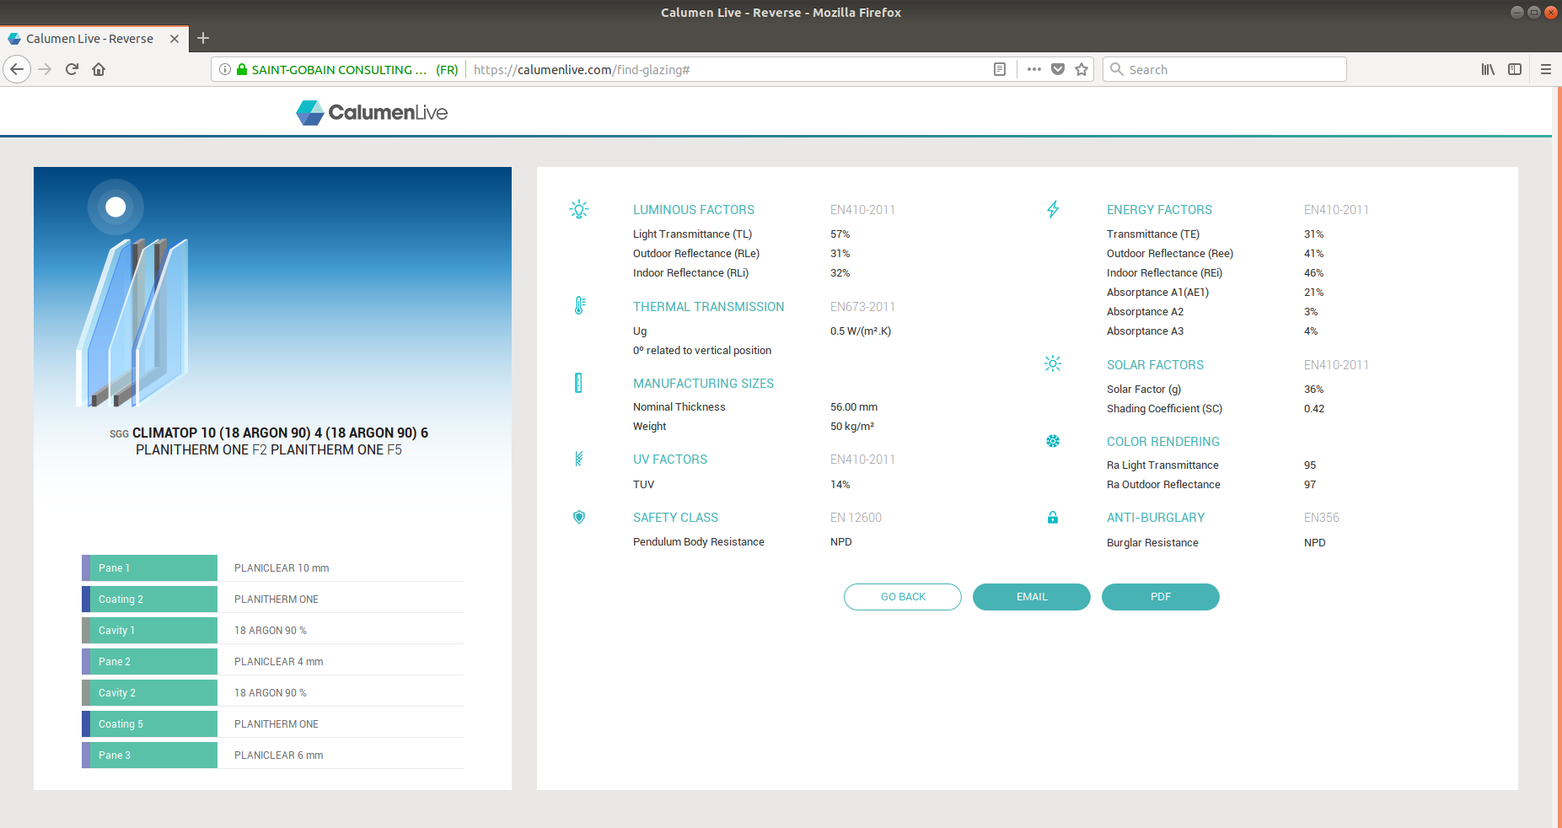Select the Coating 5 row label
This screenshot has height=828, width=1562.
[149, 723]
